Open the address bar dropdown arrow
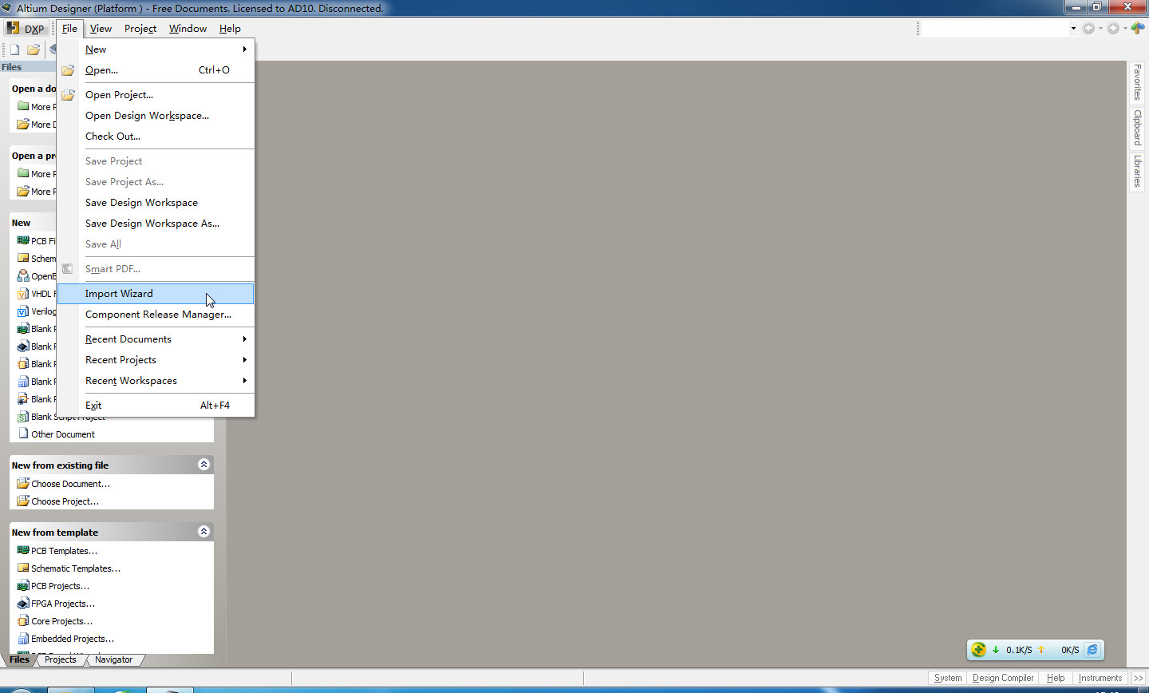1149x693 pixels. coord(1073,29)
